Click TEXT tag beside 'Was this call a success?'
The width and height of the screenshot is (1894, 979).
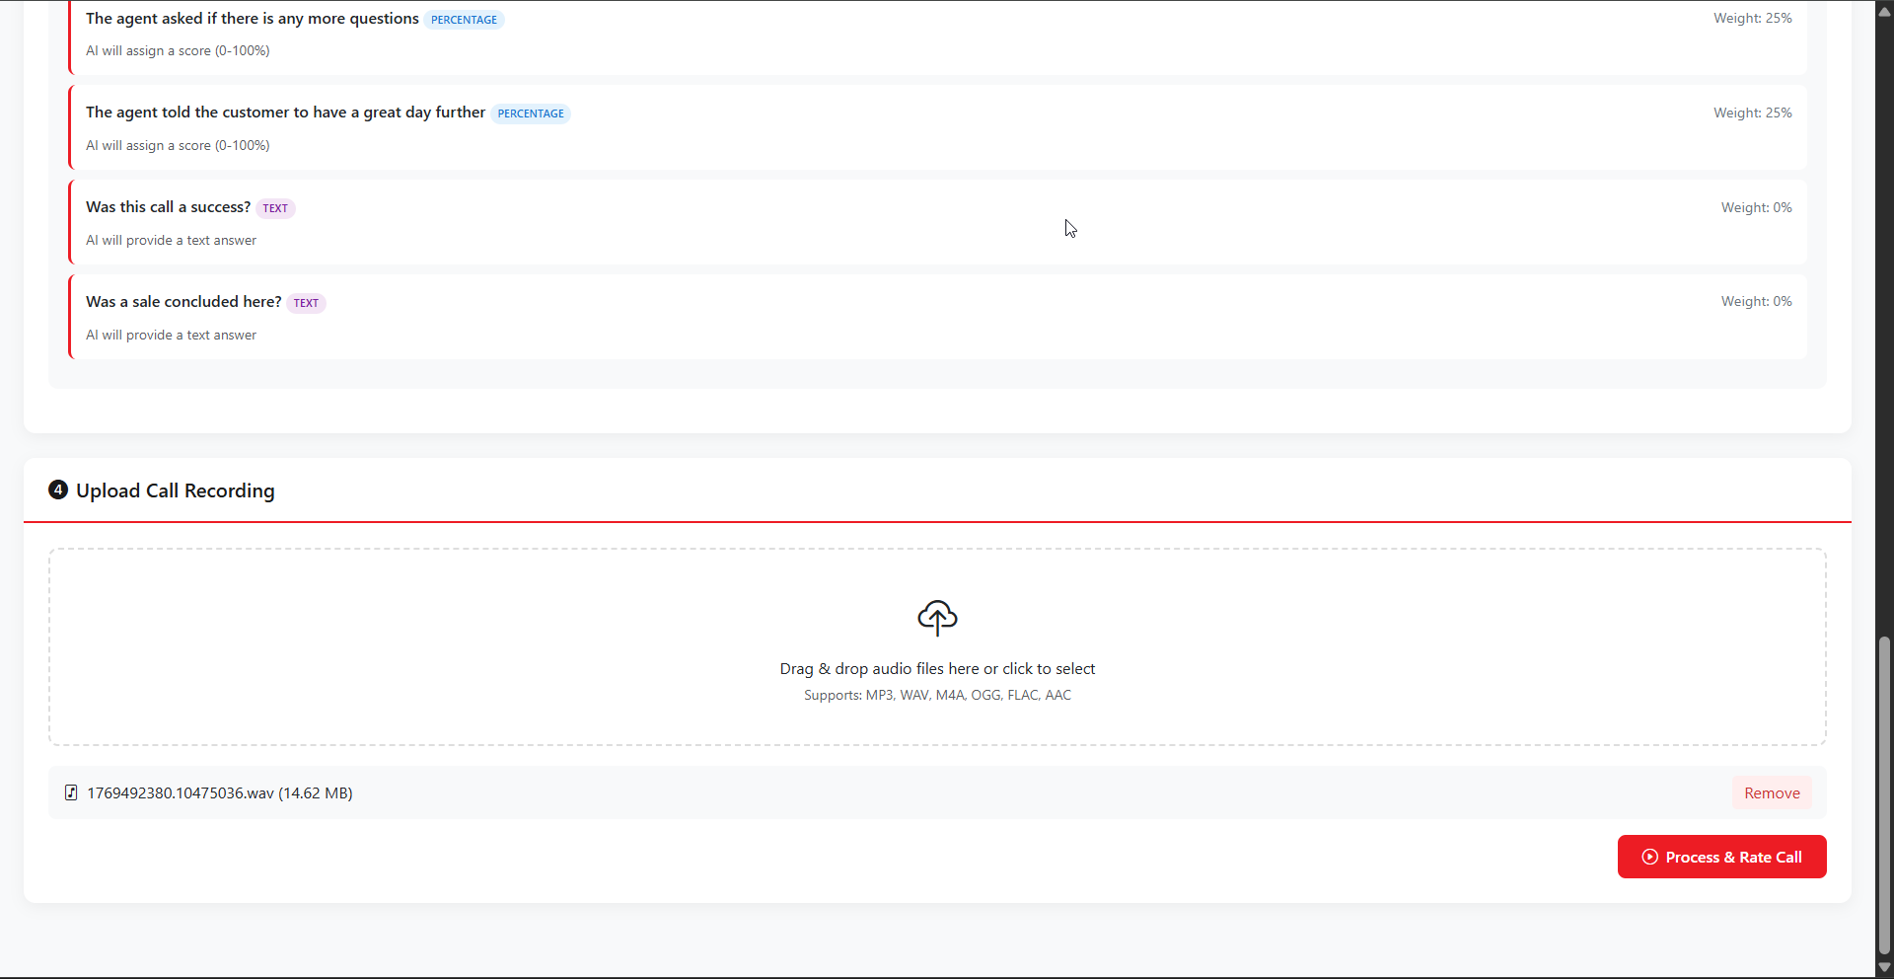(x=275, y=208)
